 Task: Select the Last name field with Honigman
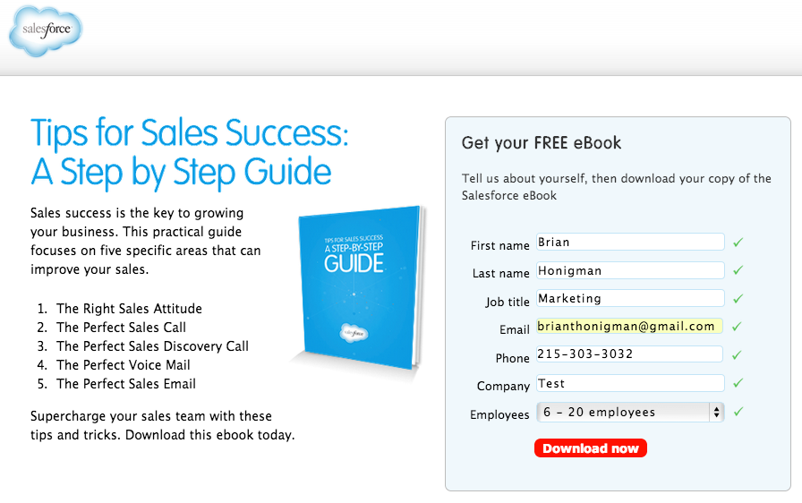(630, 270)
